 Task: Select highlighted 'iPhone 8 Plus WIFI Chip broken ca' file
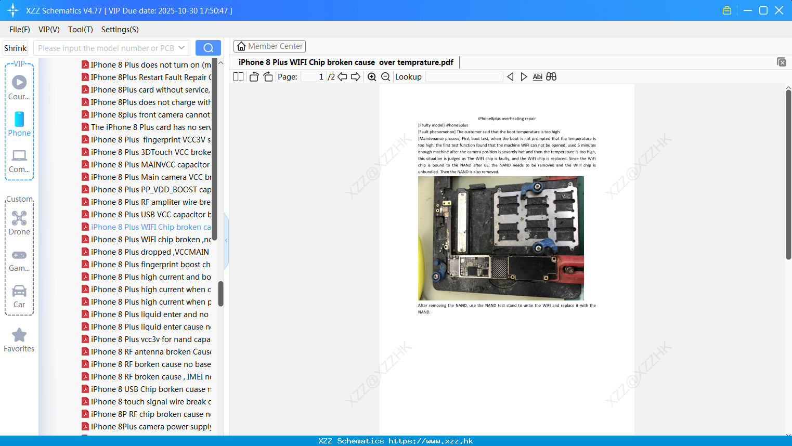point(147,227)
